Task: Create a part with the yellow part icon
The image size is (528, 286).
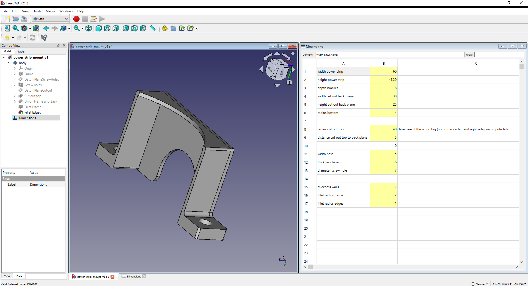Action: [165, 28]
